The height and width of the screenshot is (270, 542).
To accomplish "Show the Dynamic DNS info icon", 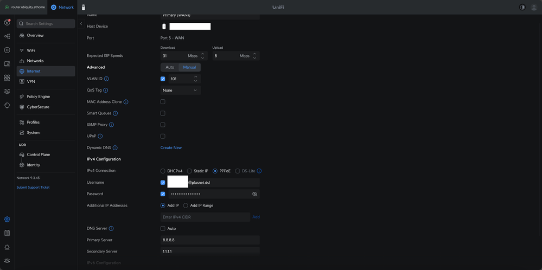I will (x=115, y=148).
